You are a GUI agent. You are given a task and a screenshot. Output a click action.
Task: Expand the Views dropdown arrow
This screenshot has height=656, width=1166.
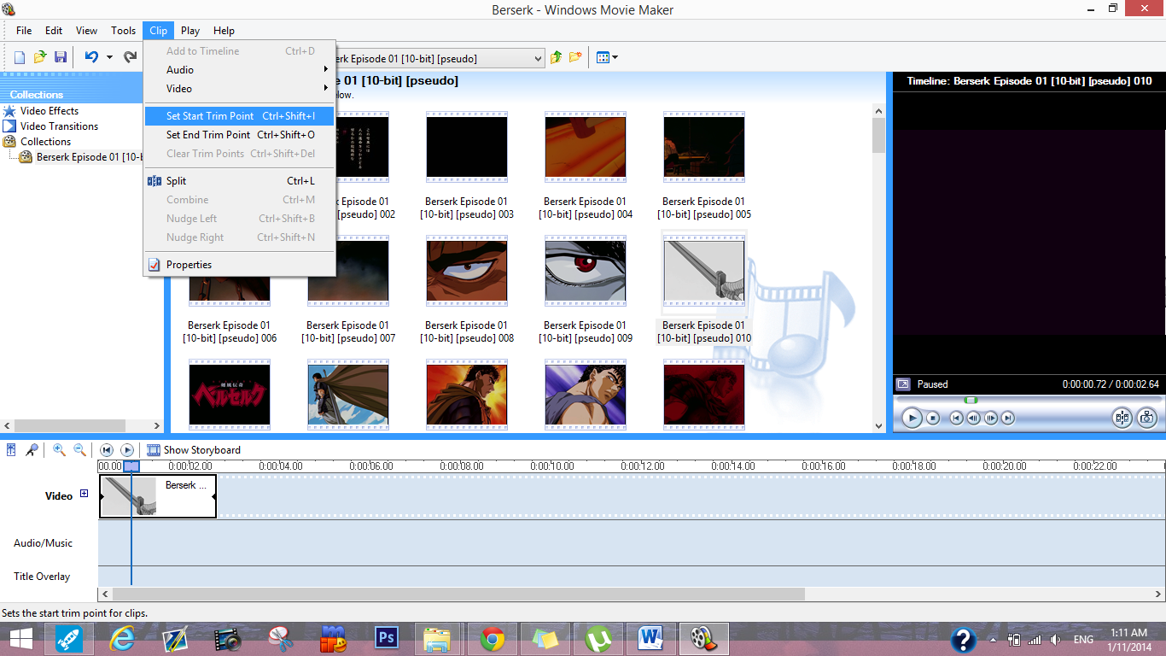[x=615, y=57]
